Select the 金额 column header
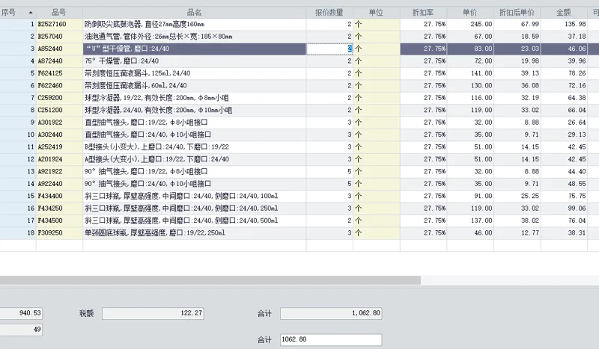The height and width of the screenshot is (349, 599). click(564, 13)
